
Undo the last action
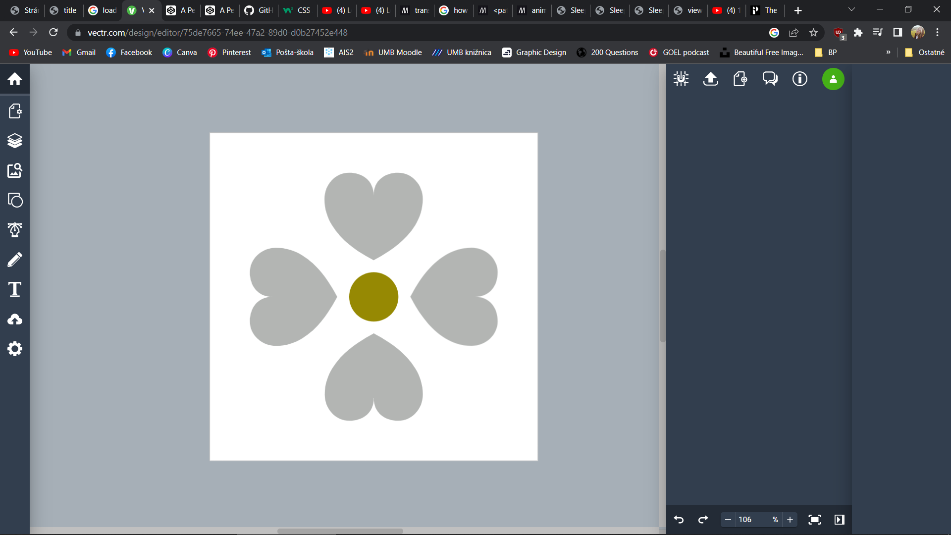[x=679, y=520]
